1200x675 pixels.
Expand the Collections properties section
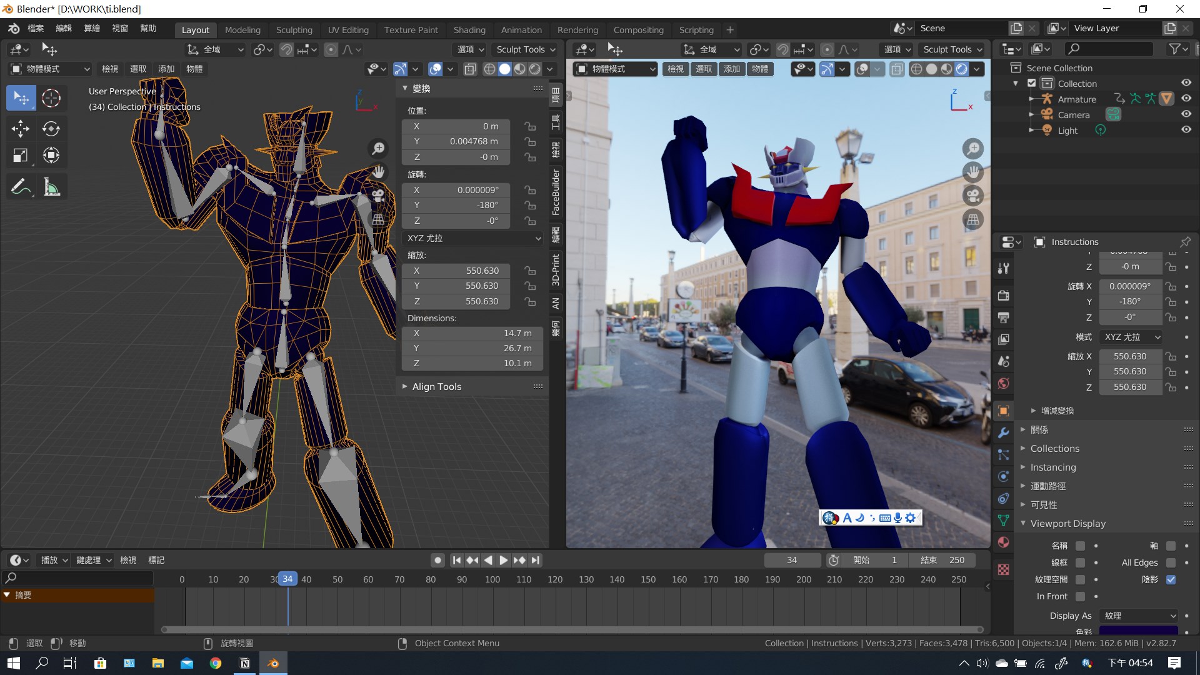tap(1054, 448)
